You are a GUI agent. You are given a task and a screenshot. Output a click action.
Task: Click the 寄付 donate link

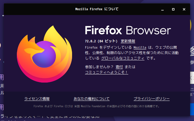pyautogui.click(x=119, y=67)
